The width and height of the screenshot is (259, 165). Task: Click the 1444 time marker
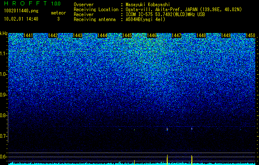coord(102,35)
